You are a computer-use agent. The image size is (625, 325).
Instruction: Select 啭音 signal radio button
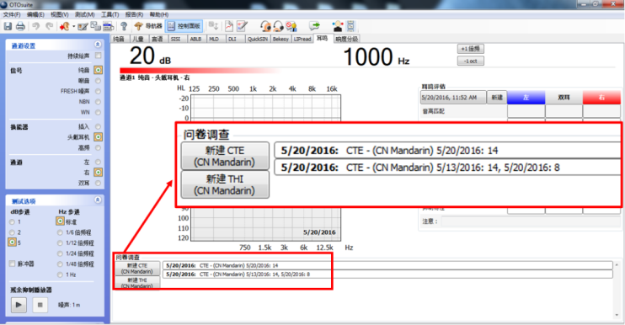tap(98, 81)
